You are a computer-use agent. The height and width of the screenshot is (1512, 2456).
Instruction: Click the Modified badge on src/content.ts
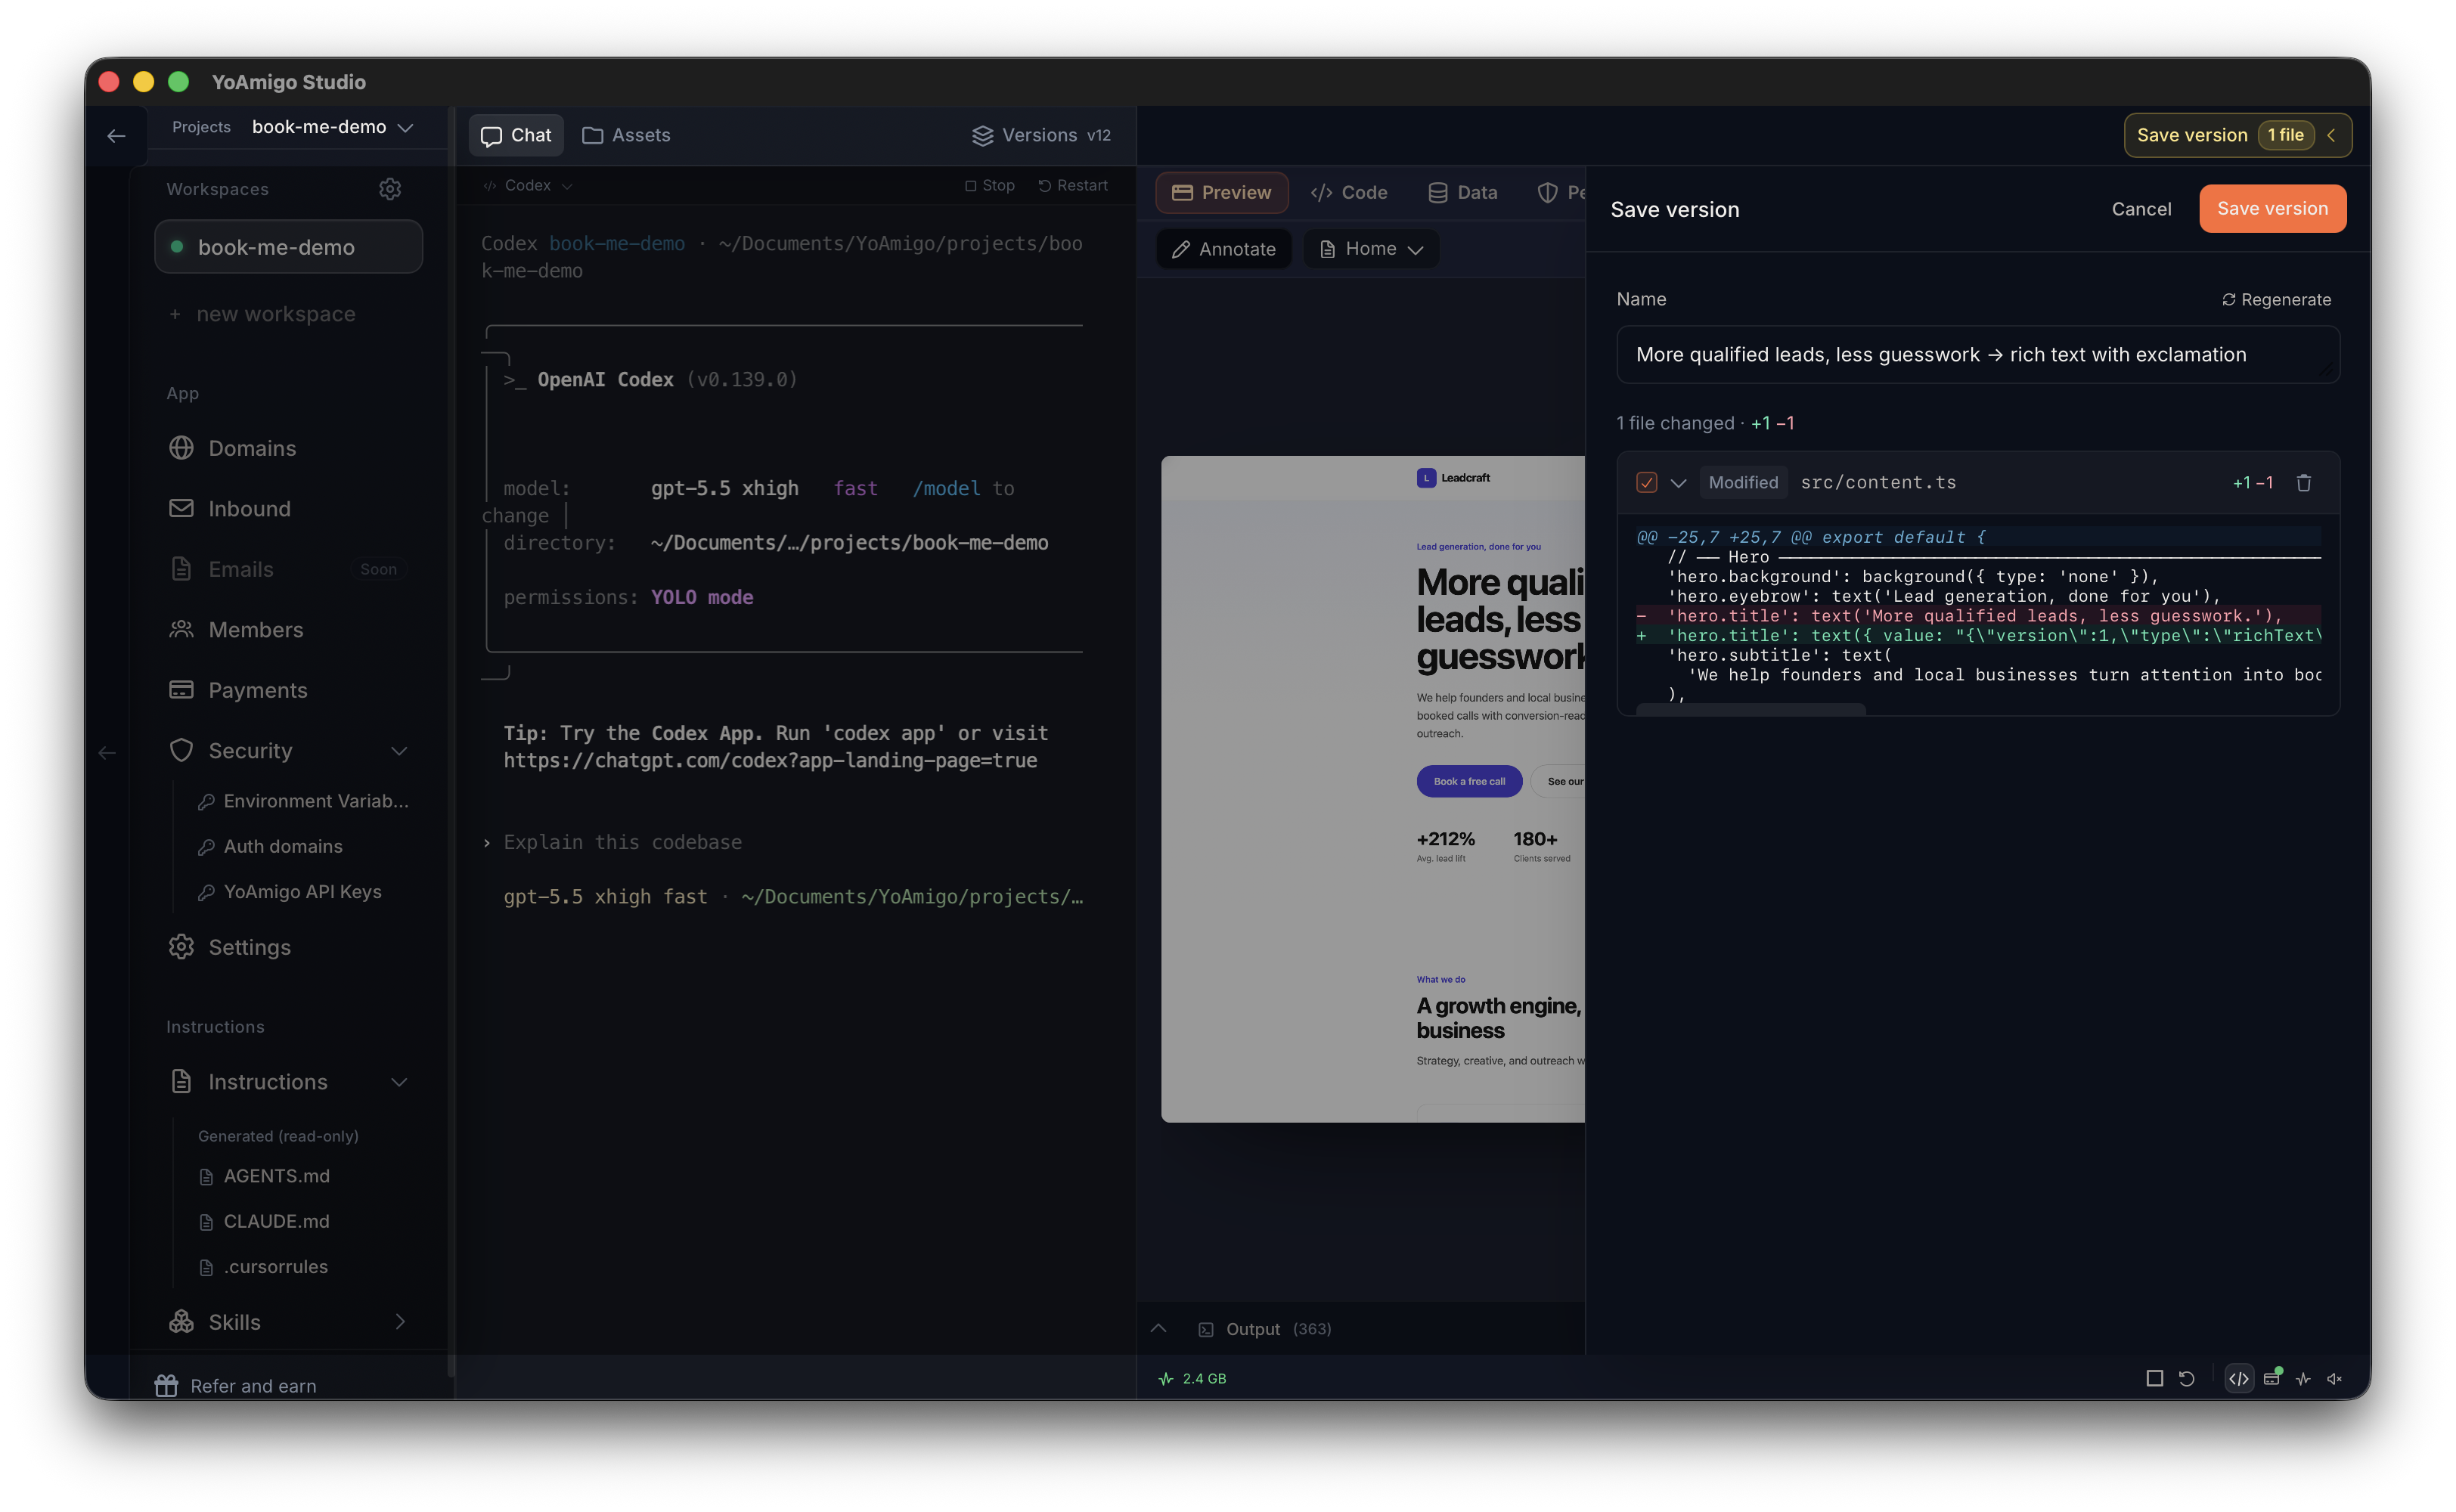point(1743,483)
